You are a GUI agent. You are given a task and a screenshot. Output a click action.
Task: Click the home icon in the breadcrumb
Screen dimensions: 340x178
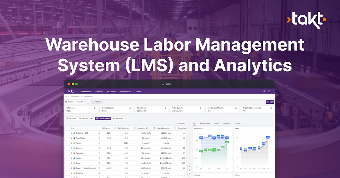click(x=66, y=97)
